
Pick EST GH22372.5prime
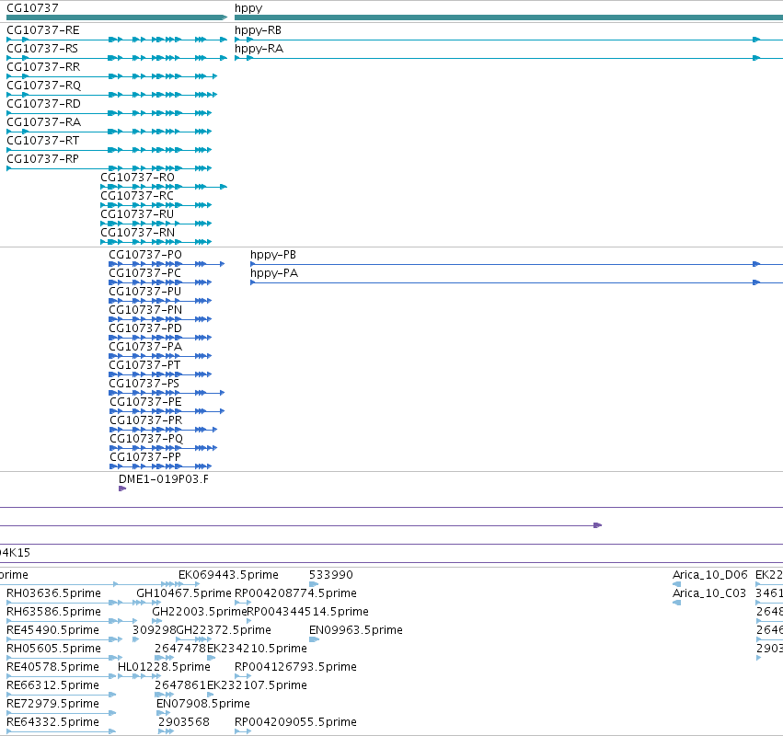(x=224, y=630)
